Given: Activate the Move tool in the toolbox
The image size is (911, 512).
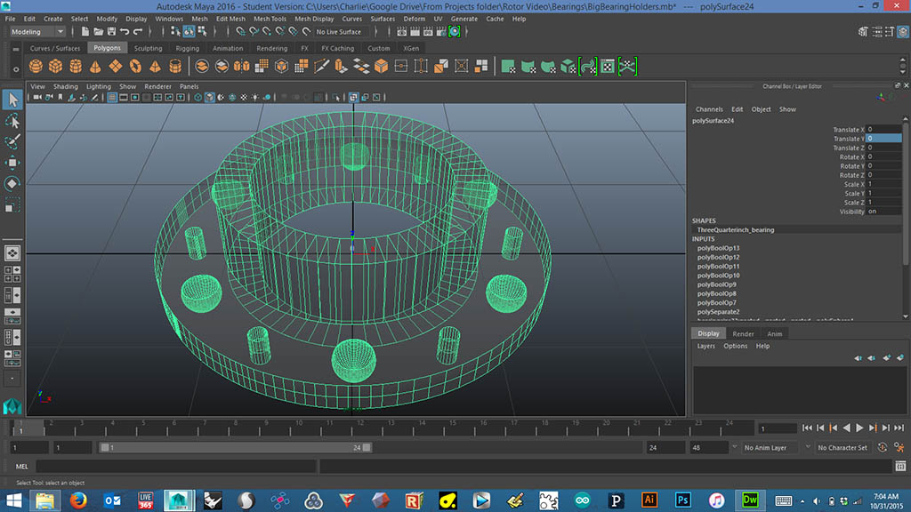Looking at the screenshot, I should point(12,163).
